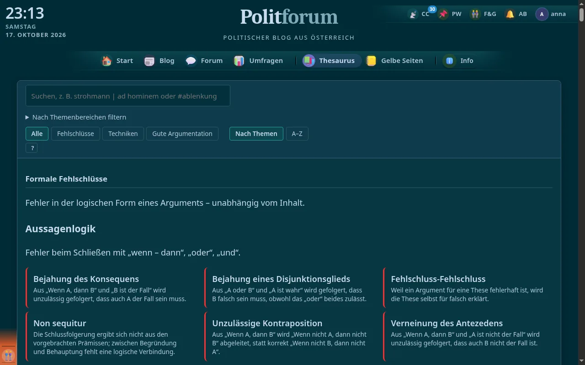Filter entries by Fehlschlüsse
585x365 pixels.
(x=75, y=134)
